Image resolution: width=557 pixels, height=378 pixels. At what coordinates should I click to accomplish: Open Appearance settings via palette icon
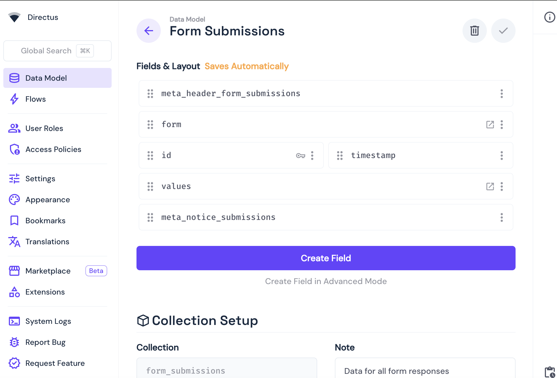click(14, 200)
